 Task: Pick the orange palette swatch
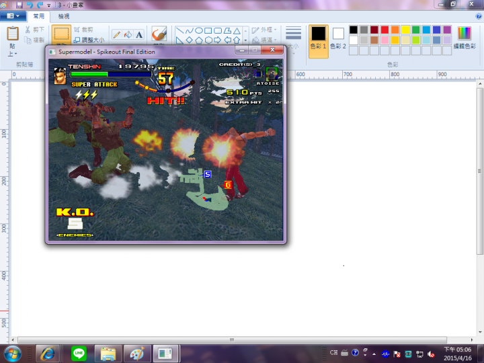[395, 30]
